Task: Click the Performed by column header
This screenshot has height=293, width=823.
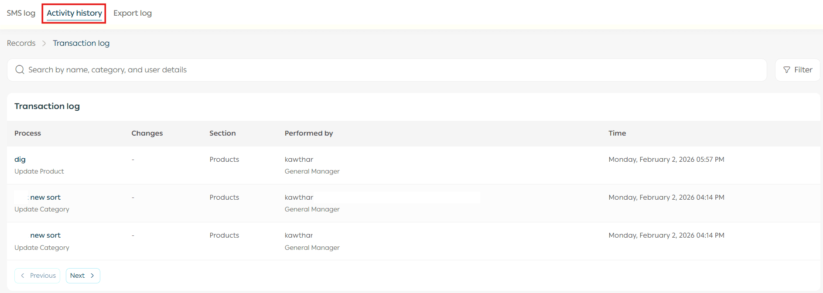Action: point(309,133)
